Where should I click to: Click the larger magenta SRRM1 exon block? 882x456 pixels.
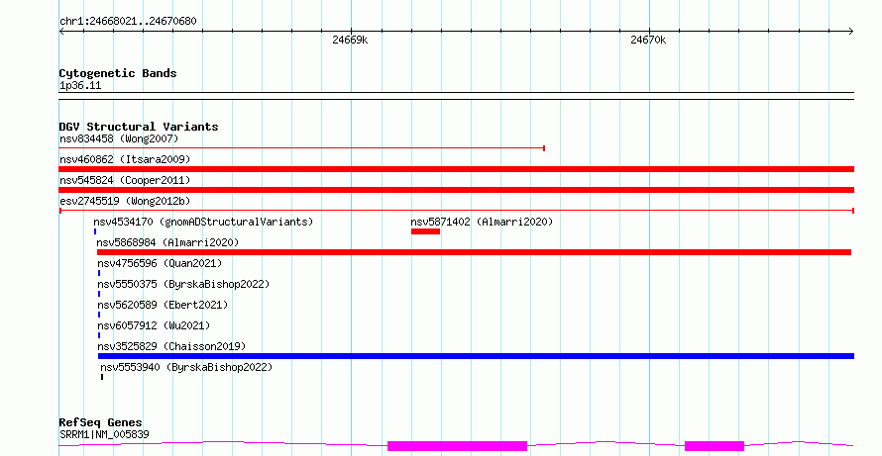tap(457, 446)
